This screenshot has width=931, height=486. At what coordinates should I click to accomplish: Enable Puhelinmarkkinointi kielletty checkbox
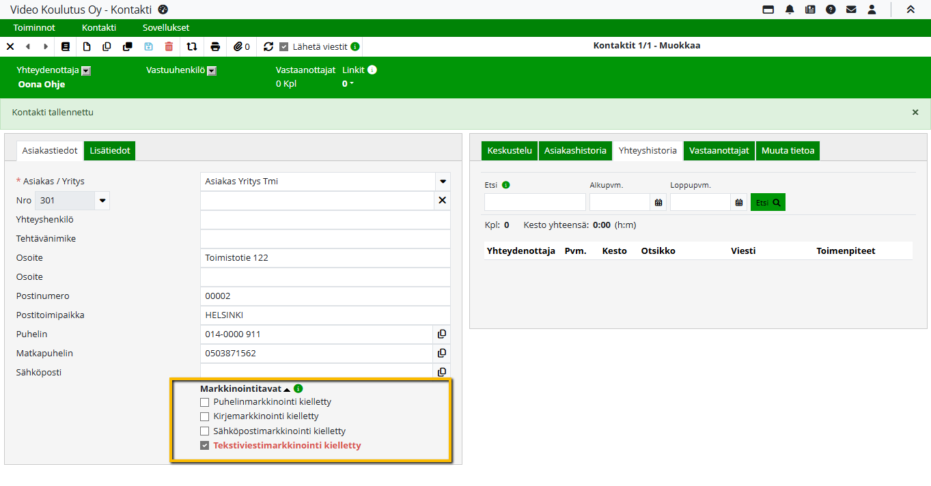tap(204, 402)
